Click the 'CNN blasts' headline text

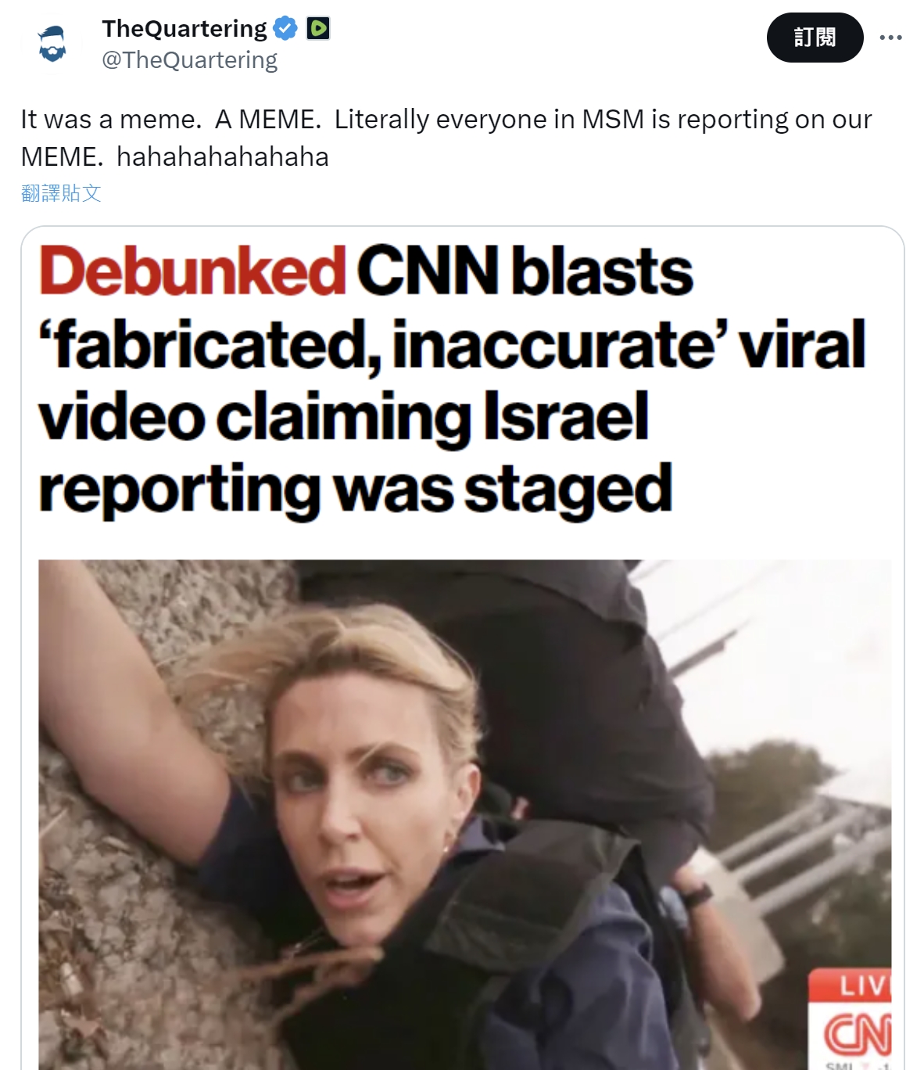(525, 271)
